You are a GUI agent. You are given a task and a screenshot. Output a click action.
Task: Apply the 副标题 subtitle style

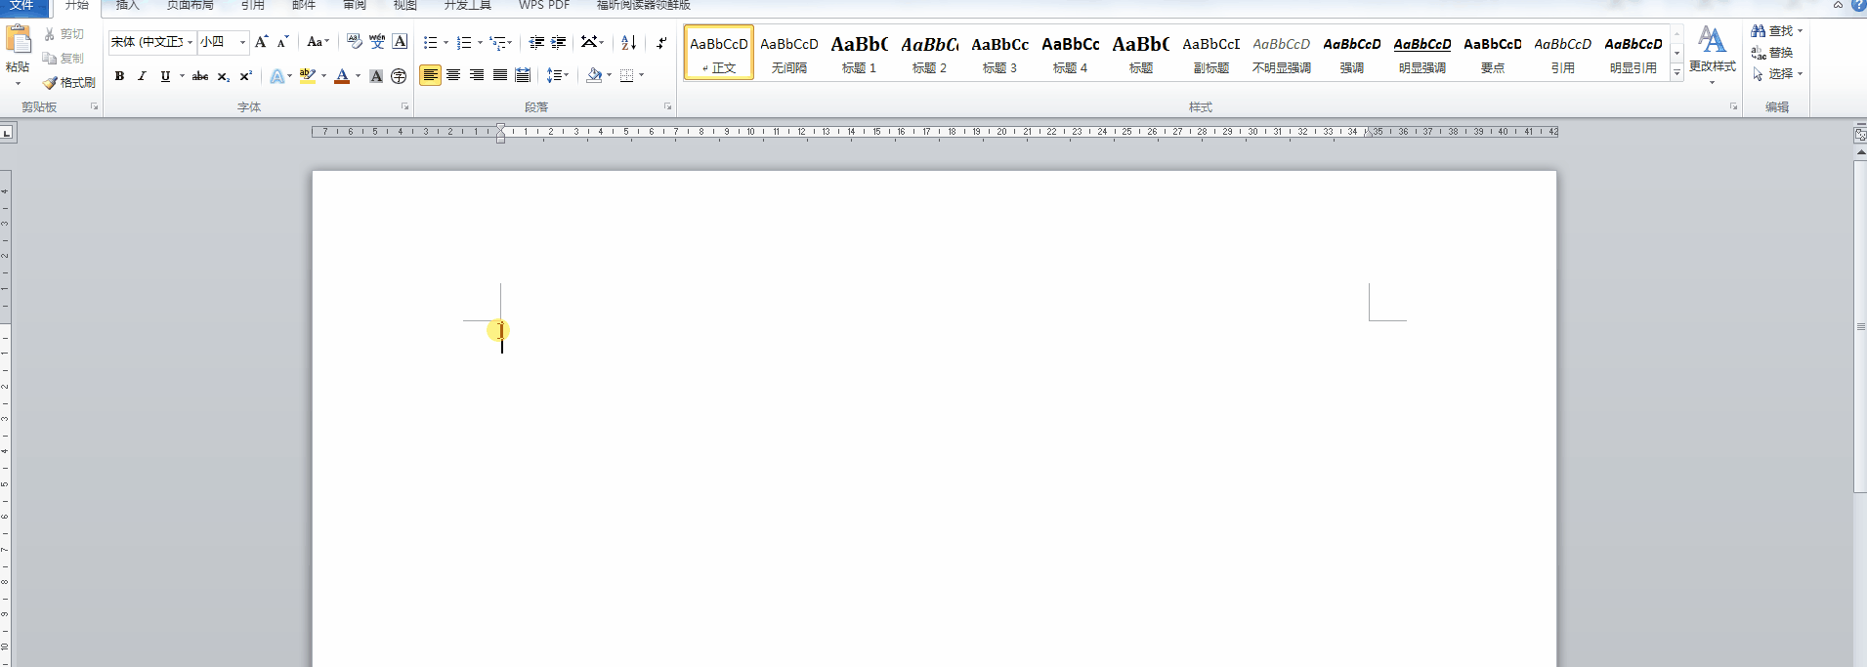(1211, 54)
